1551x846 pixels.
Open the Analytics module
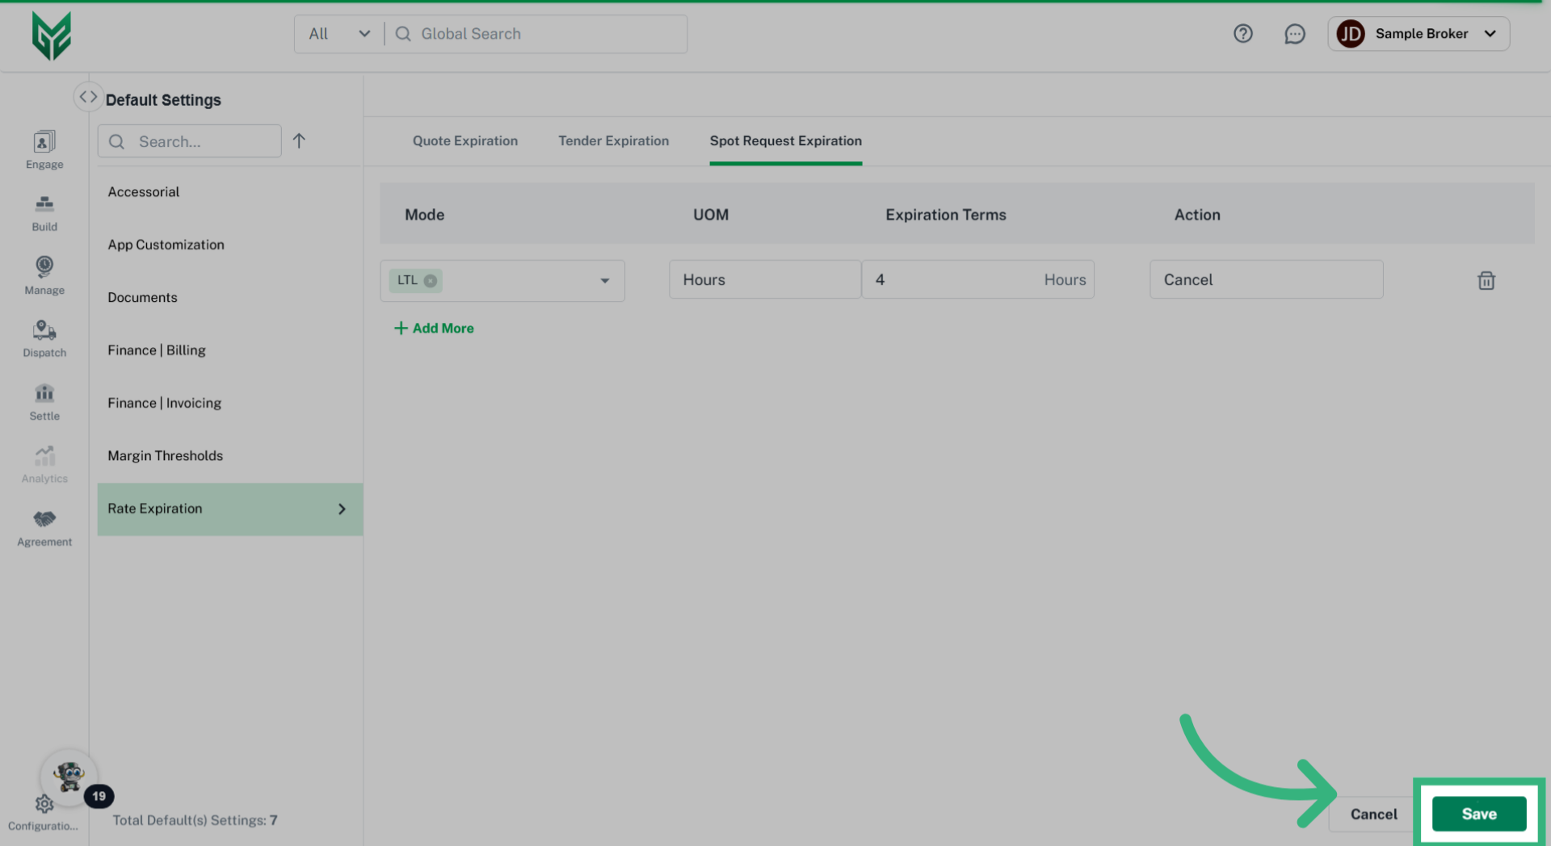tap(44, 465)
